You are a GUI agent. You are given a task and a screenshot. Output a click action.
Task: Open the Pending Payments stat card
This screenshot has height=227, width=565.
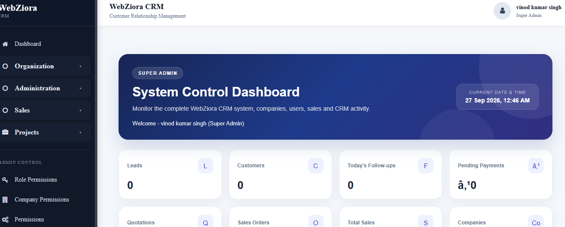pyautogui.click(x=501, y=175)
